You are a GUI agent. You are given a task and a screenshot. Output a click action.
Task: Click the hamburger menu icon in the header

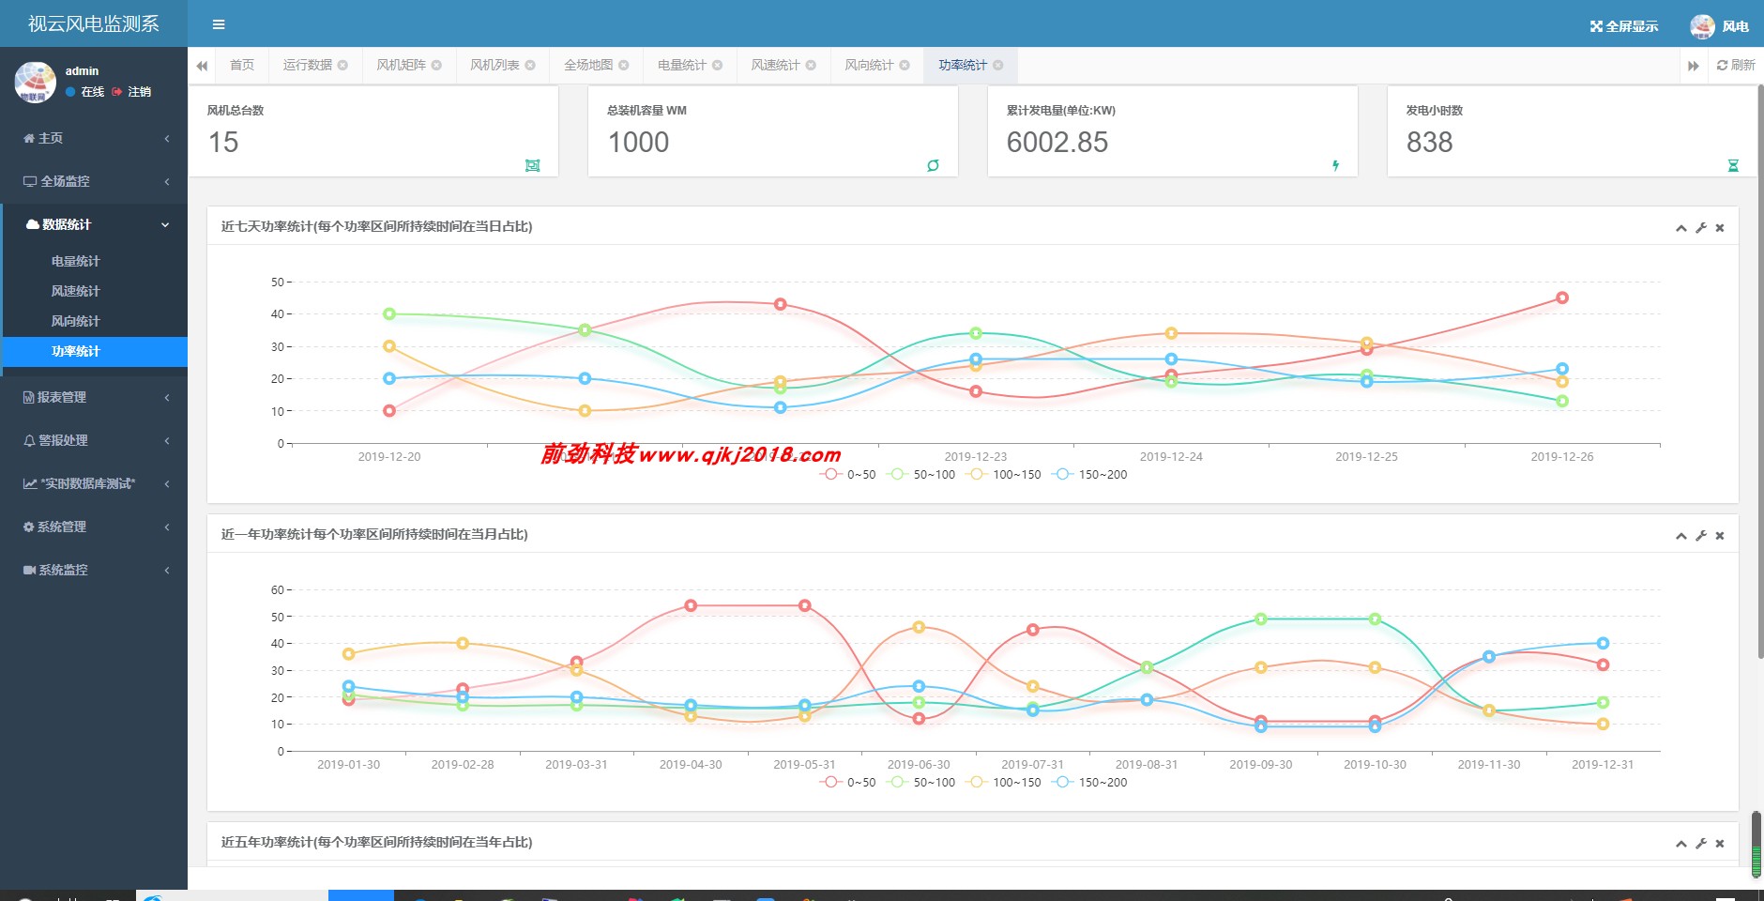point(220,23)
